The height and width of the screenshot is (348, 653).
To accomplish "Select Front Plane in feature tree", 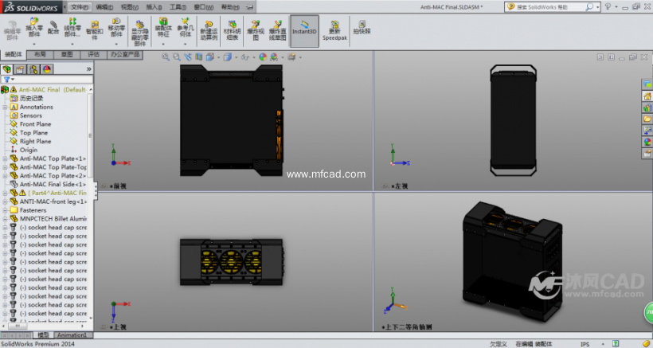I will (x=35, y=124).
